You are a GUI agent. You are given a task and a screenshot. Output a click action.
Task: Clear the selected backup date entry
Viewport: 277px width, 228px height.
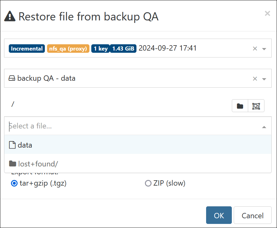click(x=255, y=48)
